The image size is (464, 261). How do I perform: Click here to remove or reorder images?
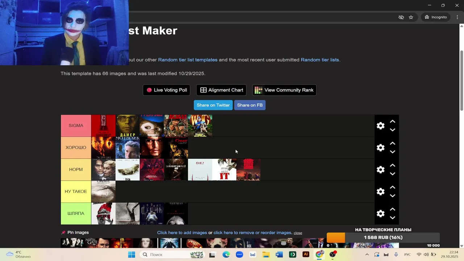(252, 233)
